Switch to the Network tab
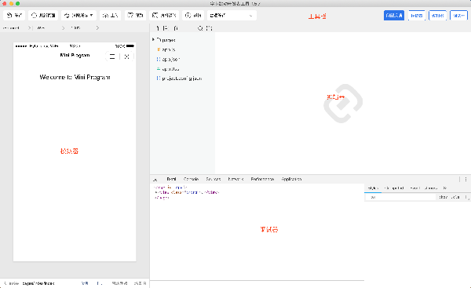 [235, 179]
